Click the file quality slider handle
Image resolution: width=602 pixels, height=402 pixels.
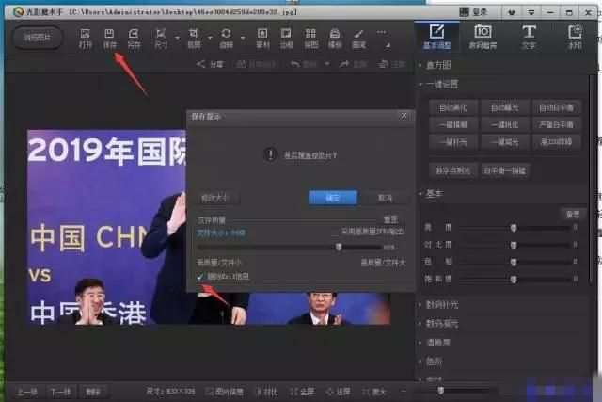click(339, 247)
